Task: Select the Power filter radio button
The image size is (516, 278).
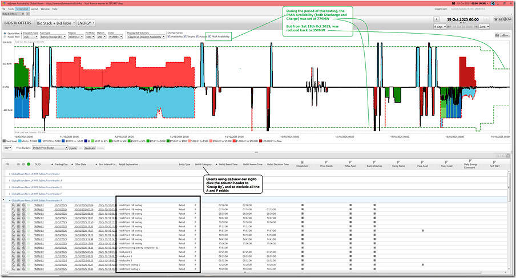Action: pyautogui.click(x=5, y=37)
